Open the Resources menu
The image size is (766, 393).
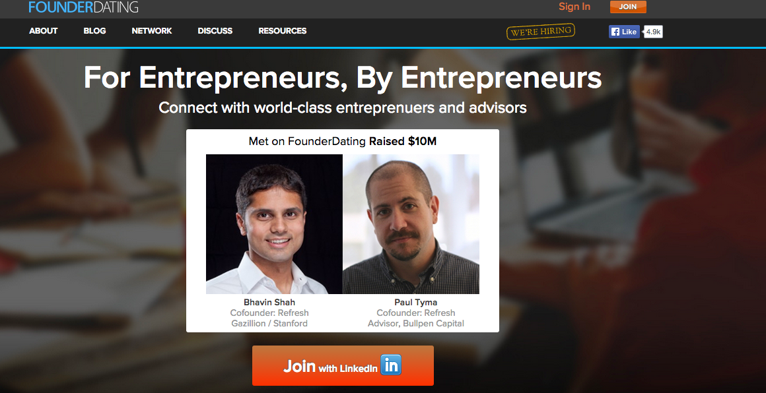click(x=283, y=31)
